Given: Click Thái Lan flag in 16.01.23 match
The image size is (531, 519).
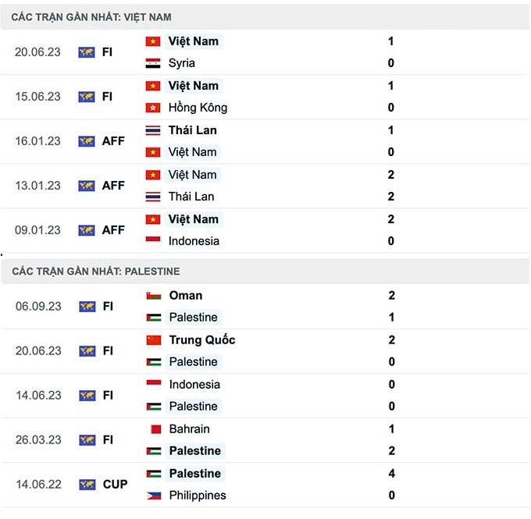Looking at the screenshot, I should (153, 130).
